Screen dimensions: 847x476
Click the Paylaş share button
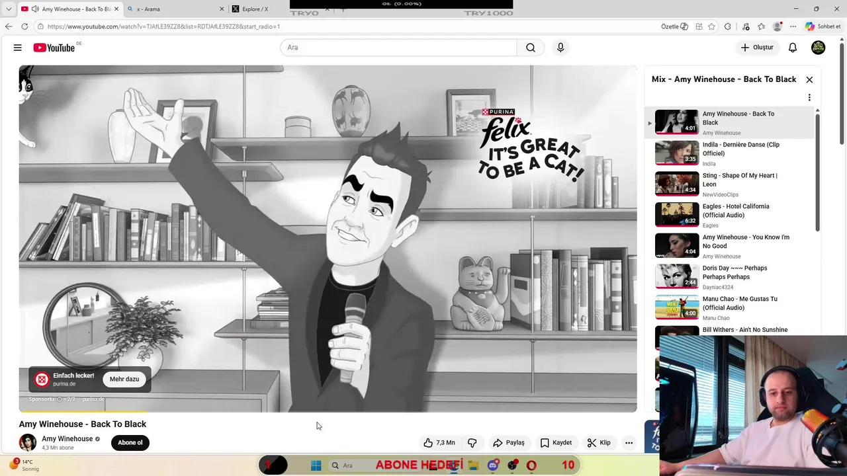[509, 443]
